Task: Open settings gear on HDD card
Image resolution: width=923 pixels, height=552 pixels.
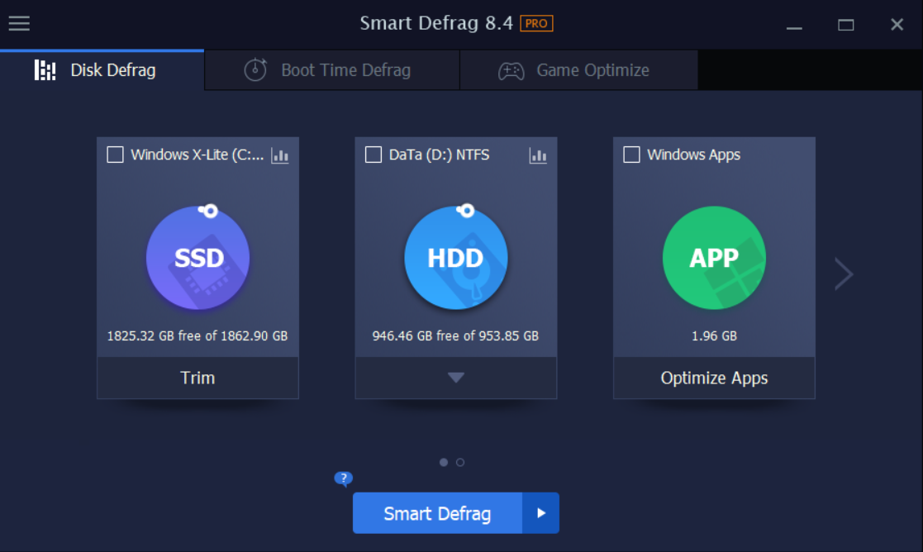Action: pos(466,211)
